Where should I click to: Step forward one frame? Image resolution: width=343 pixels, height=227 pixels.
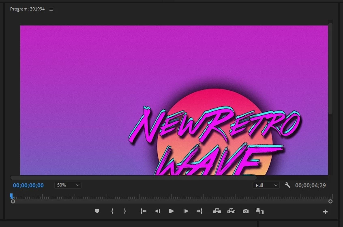[186, 211]
